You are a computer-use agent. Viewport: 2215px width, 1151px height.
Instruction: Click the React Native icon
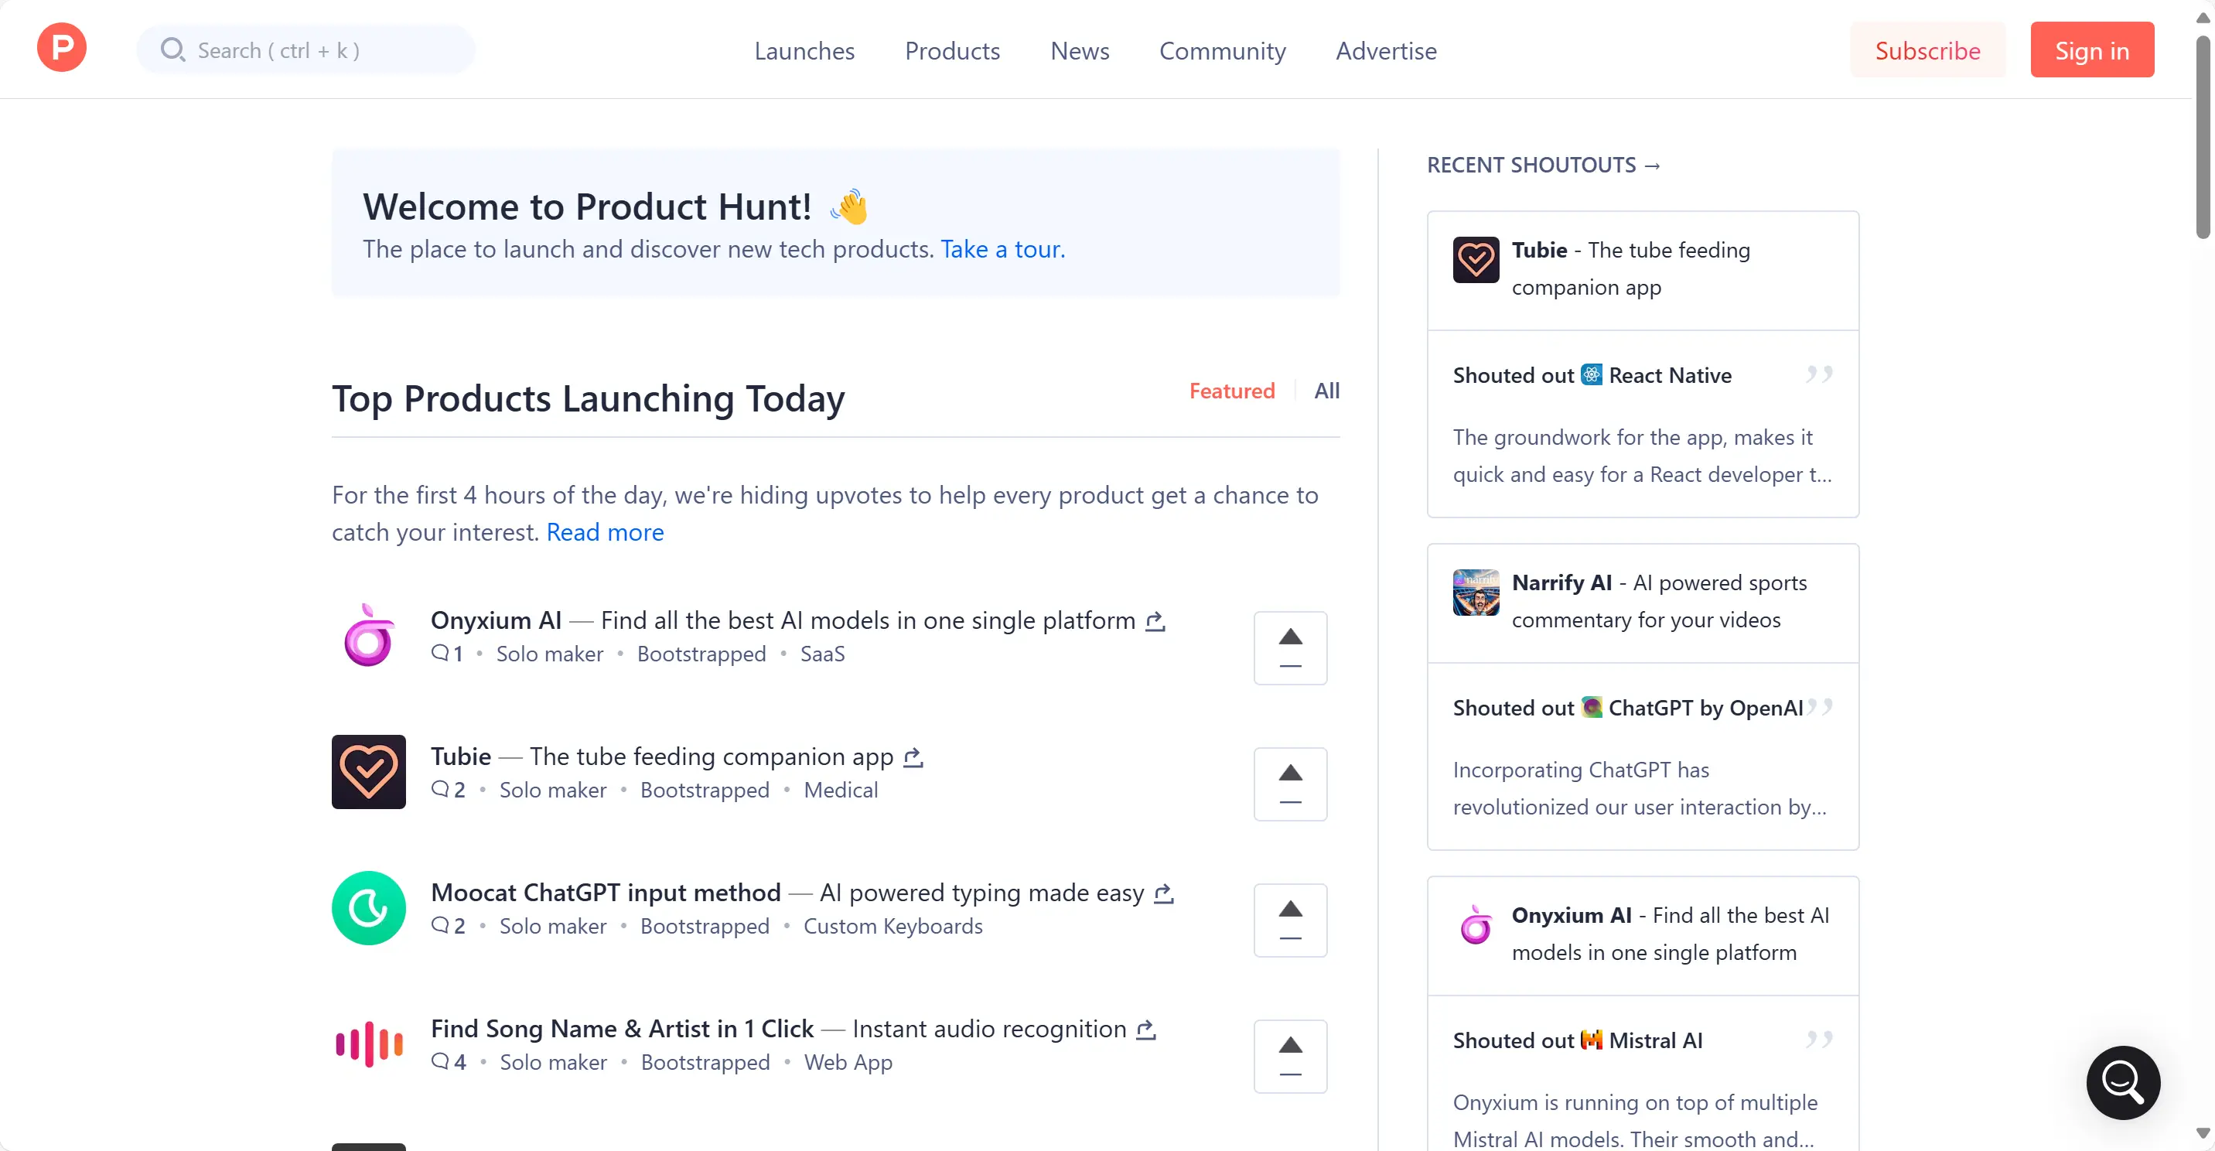tap(1592, 374)
